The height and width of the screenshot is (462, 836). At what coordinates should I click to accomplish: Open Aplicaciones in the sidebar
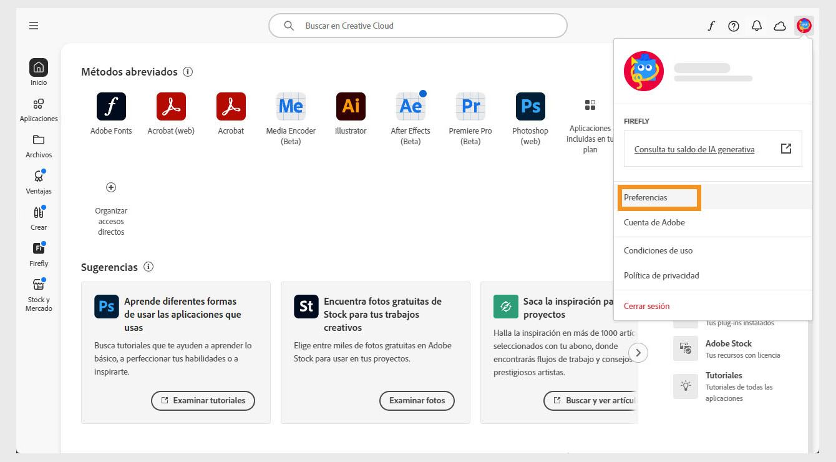[39, 109]
